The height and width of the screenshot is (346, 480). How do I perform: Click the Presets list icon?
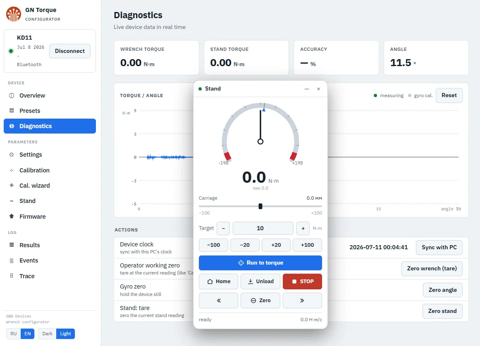click(12, 110)
